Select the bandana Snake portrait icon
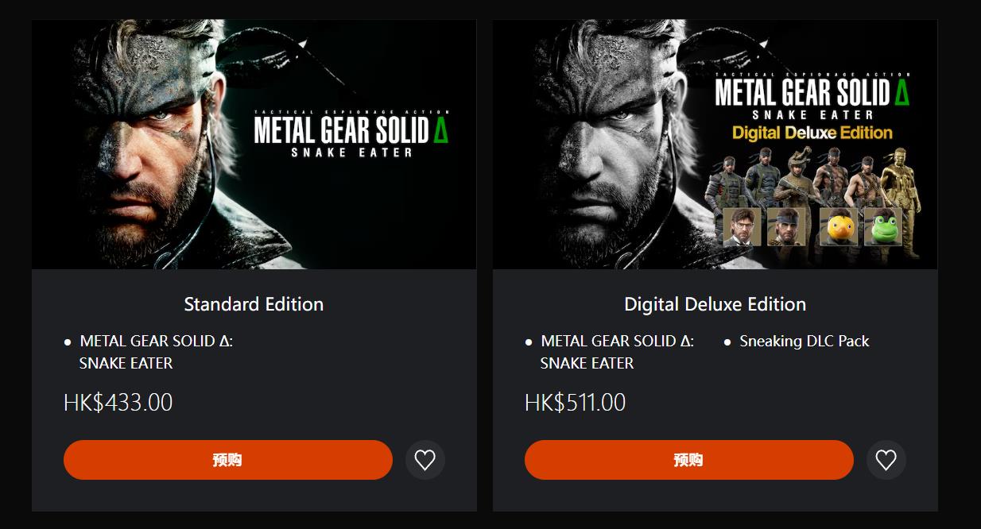 tap(786, 227)
